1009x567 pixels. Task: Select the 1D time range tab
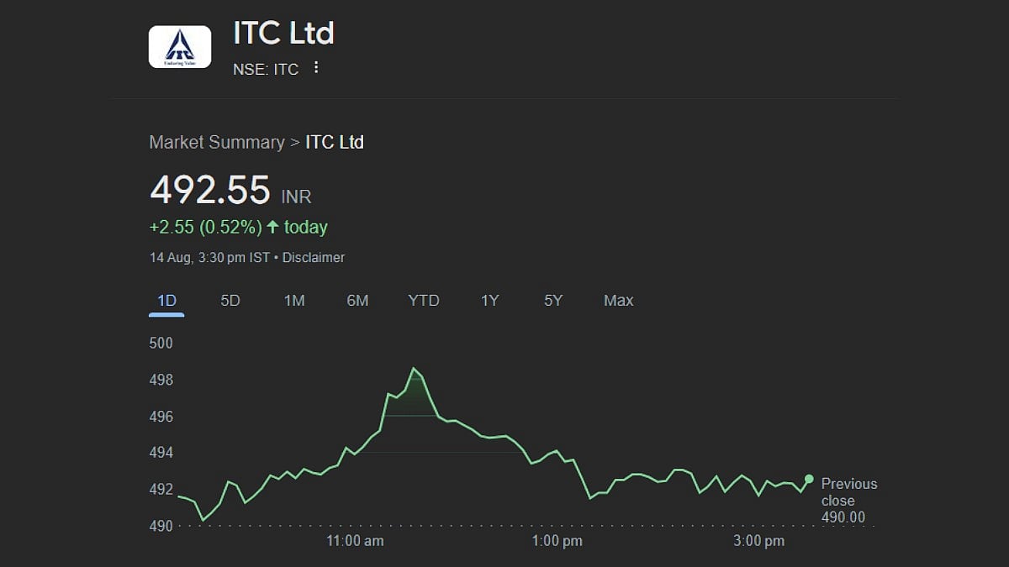166,301
